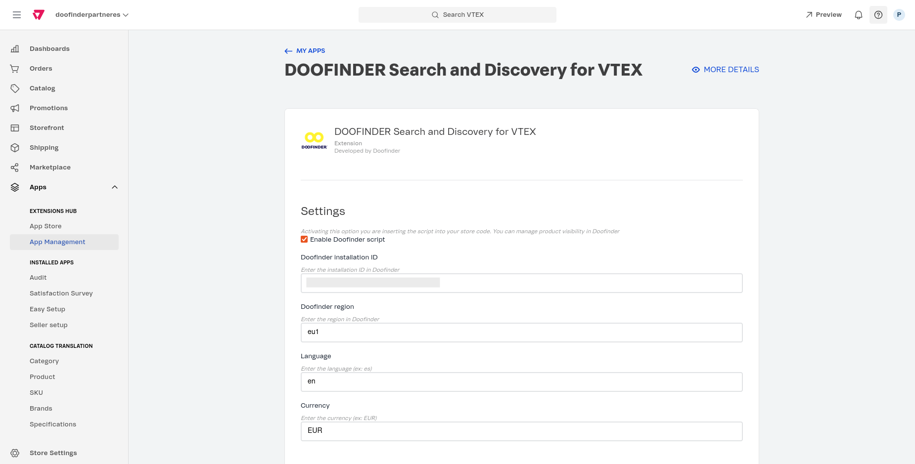Click the Currency input field
The height and width of the screenshot is (464, 915).
522,431
